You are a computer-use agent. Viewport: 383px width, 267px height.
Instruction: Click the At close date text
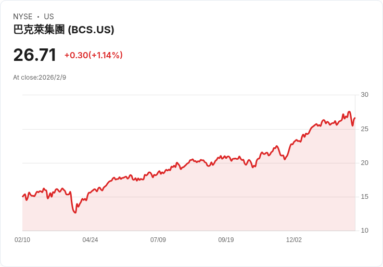coord(40,78)
